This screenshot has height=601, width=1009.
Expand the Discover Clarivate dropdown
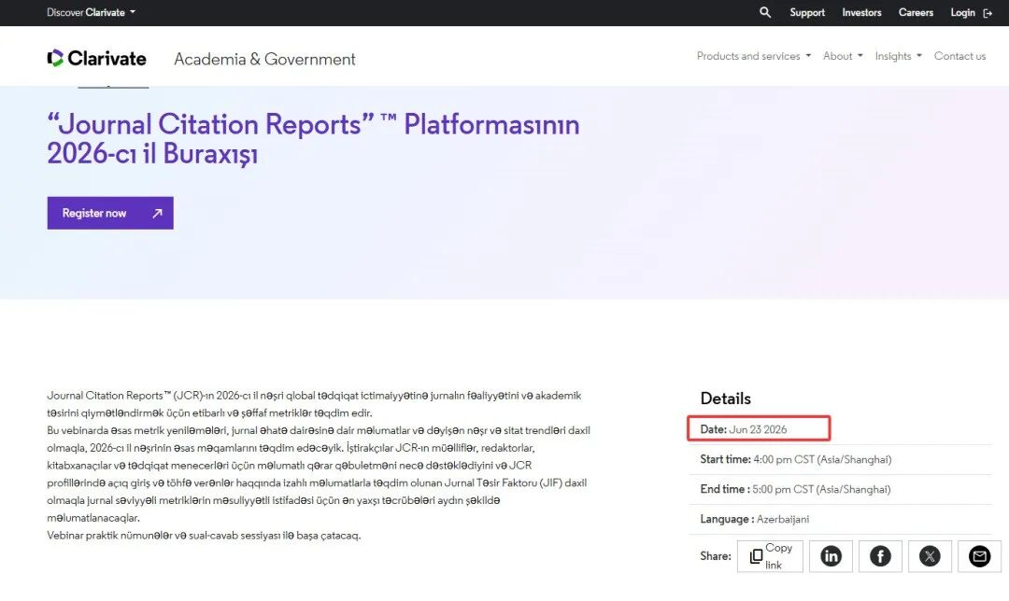click(91, 12)
